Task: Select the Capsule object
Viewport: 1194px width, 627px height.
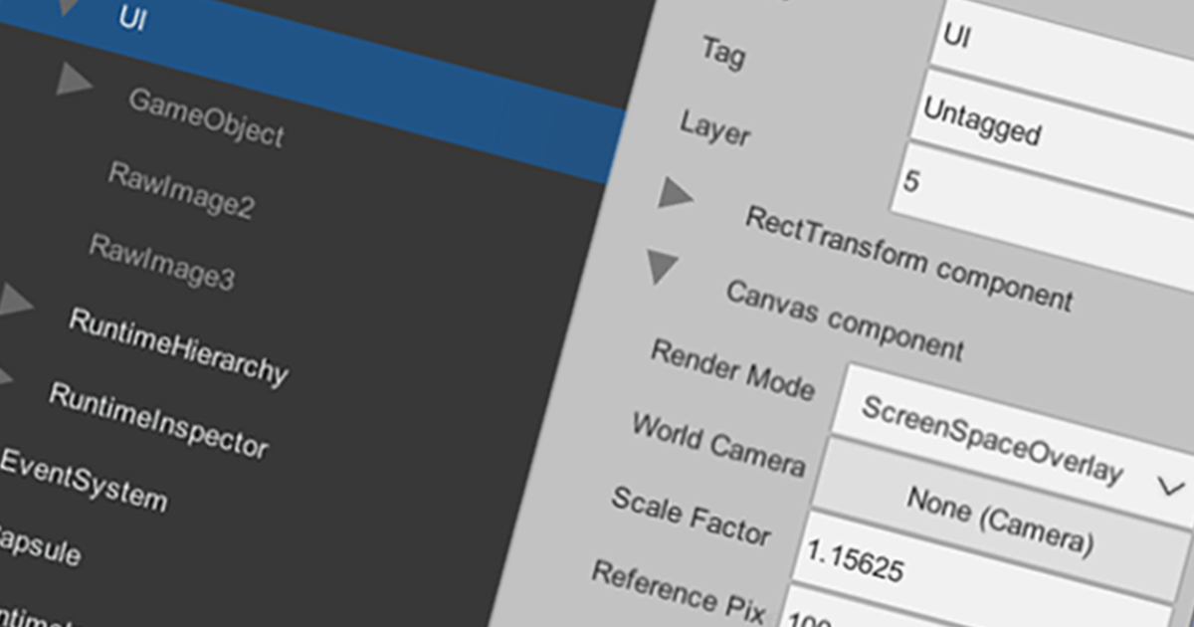Action: 42,548
